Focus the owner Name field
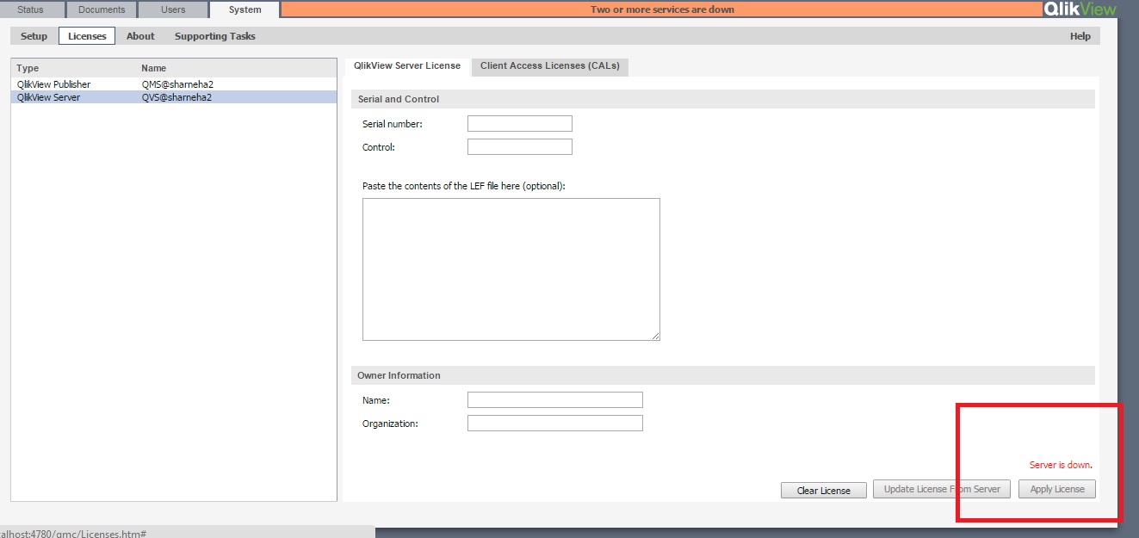This screenshot has height=538, width=1139. (x=555, y=400)
